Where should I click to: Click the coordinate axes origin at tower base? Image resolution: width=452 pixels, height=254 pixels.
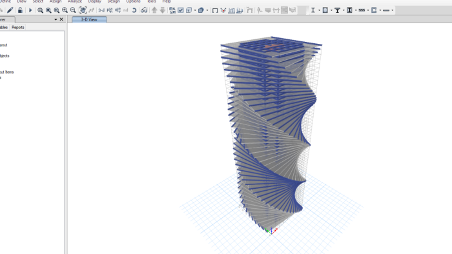click(x=271, y=231)
